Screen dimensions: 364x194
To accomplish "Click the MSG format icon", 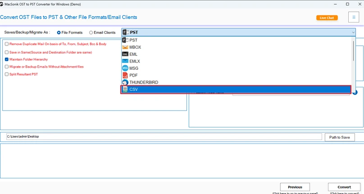I will point(125,68).
